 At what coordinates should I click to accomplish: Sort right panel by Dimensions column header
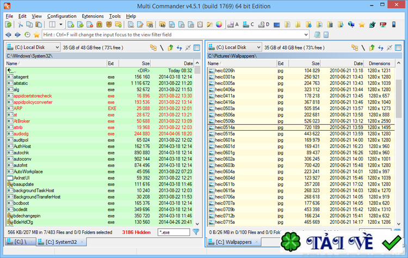click(379, 64)
